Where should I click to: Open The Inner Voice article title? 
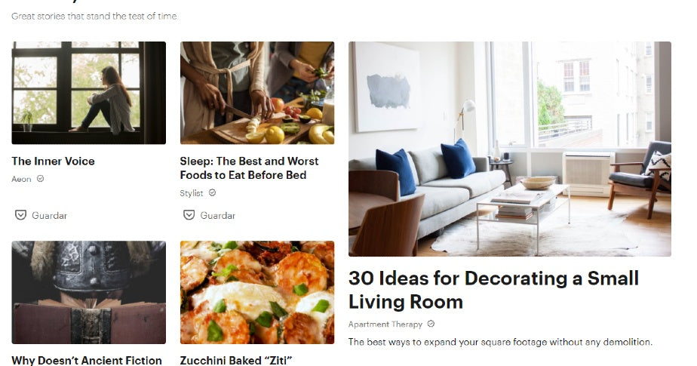point(53,161)
